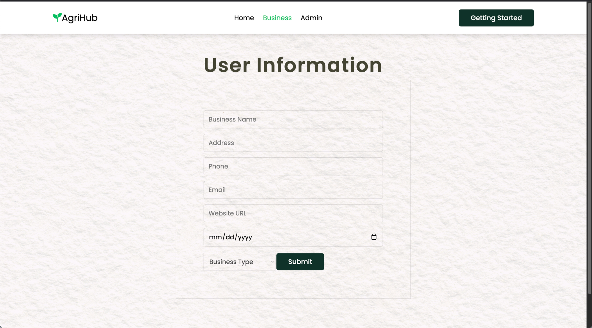Click the Email text field
592x328 pixels.
(x=293, y=190)
